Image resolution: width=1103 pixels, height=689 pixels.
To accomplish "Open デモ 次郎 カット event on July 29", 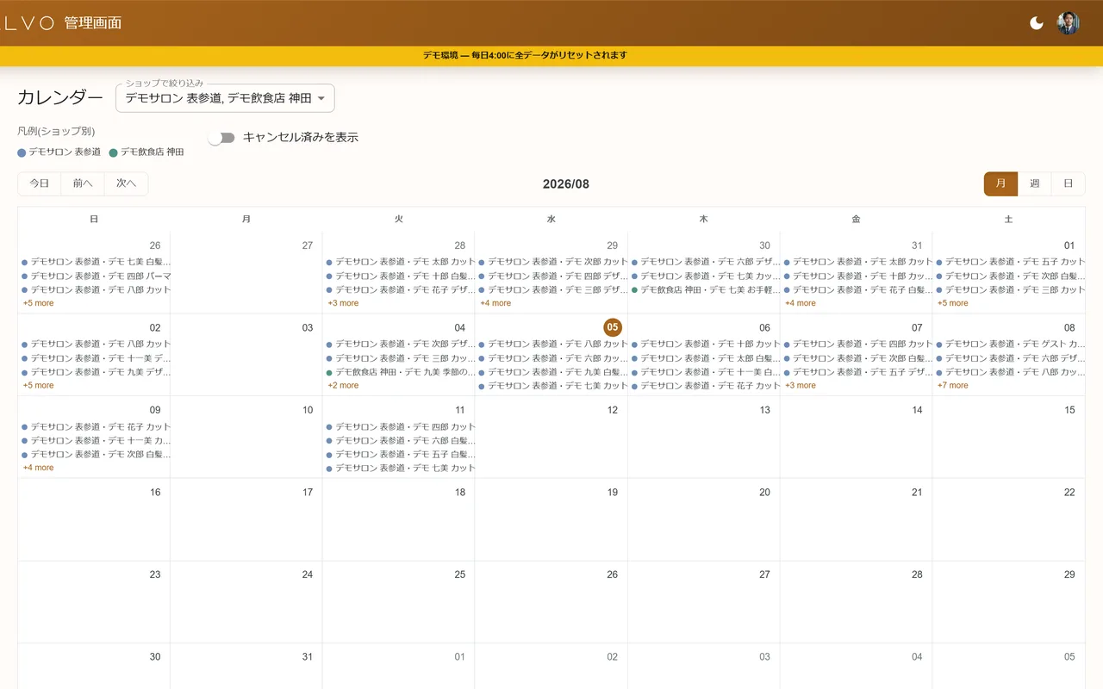I will (552, 261).
